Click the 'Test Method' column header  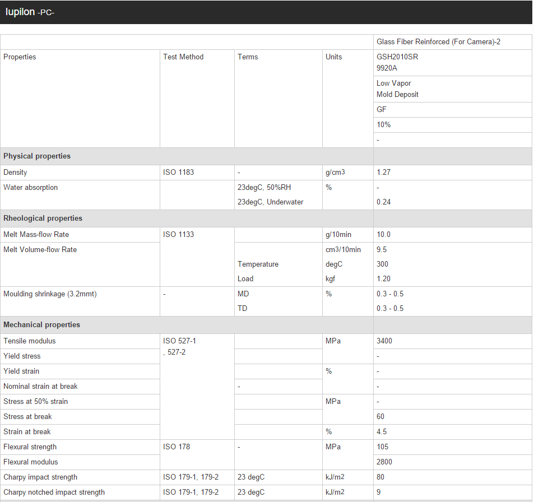coord(197,99)
